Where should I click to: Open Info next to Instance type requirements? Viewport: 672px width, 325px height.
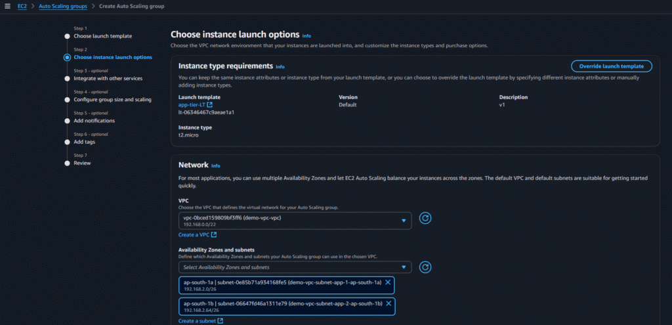(x=280, y=67)
